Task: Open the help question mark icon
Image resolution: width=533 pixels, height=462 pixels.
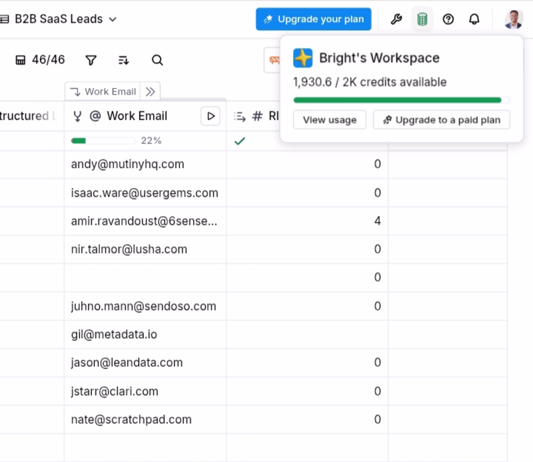Action: pyautogui.click(x=448, y=19)
